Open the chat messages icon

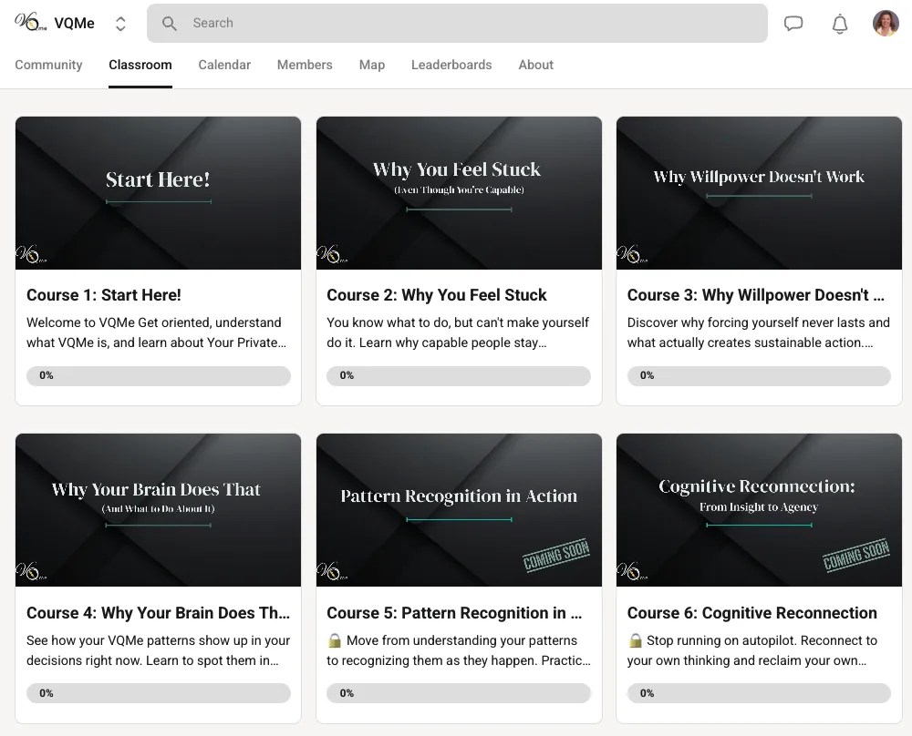pyautogui.click(x=793, y=24)
